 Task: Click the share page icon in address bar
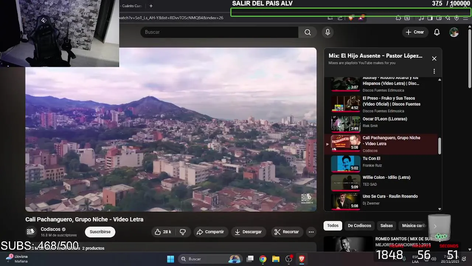(340, 18)
